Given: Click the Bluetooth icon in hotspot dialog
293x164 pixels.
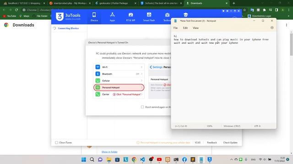Looking at the screenshot, I should click(x=98, y=74).
